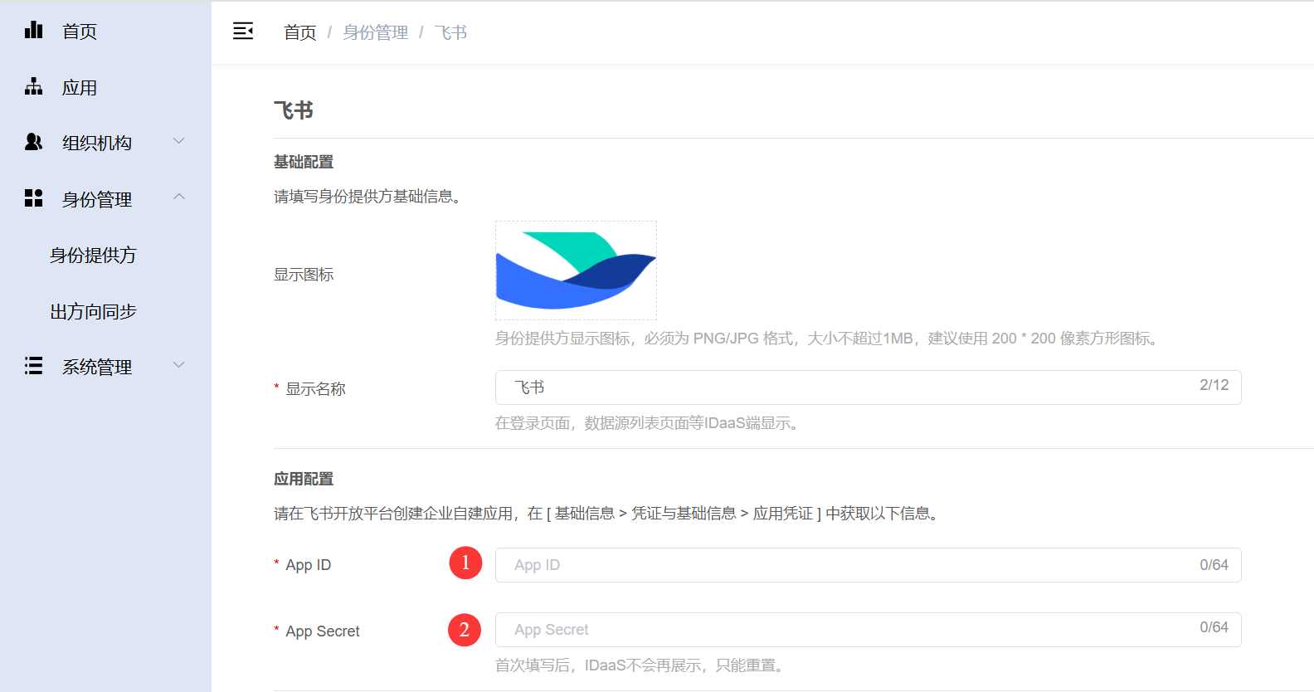The width and height of the screenshot is (1314, 692).
Task: Open 出方向同步 in the sidebar
Action: [93, 312]
